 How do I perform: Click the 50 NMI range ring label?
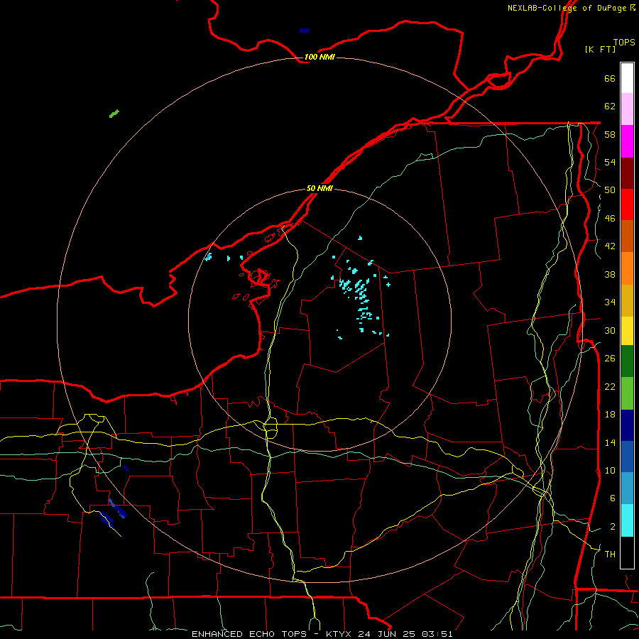click(x=319, y=188)
